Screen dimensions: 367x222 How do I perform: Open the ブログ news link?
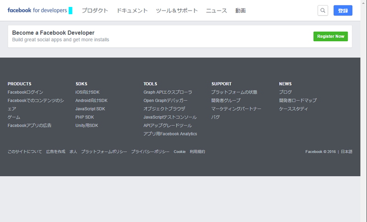point(285,92)
